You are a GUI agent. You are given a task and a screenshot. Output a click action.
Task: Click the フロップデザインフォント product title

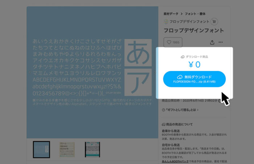[x=194, y=31]
